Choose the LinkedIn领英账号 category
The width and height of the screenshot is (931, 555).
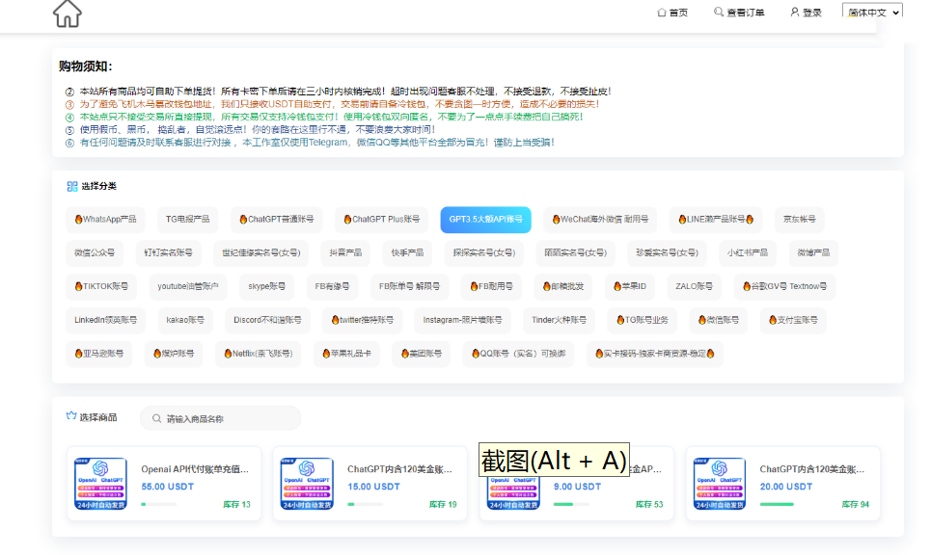[x=106, y=321]
